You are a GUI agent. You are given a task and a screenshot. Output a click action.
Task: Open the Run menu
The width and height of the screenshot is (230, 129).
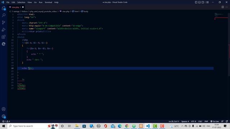[41, 3]
